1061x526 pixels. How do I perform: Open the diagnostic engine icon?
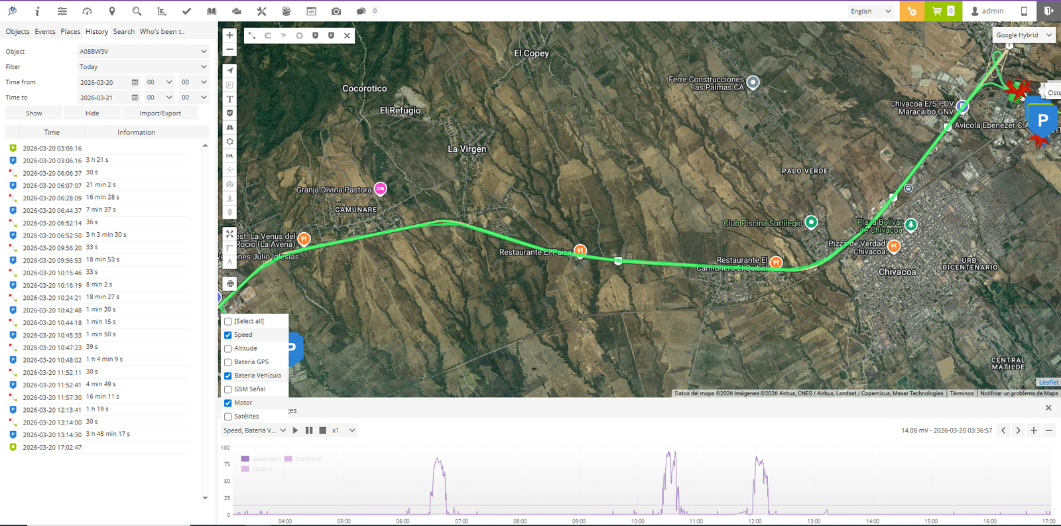click(237, 11)
